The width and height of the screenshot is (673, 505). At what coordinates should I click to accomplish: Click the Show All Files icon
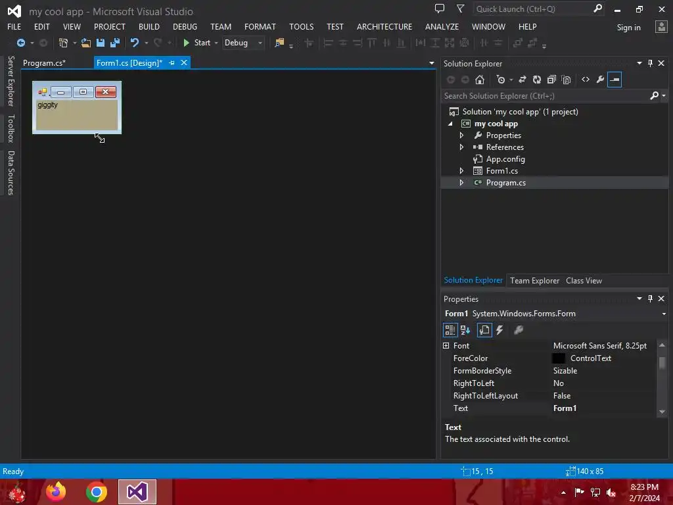tap(566, 80)
